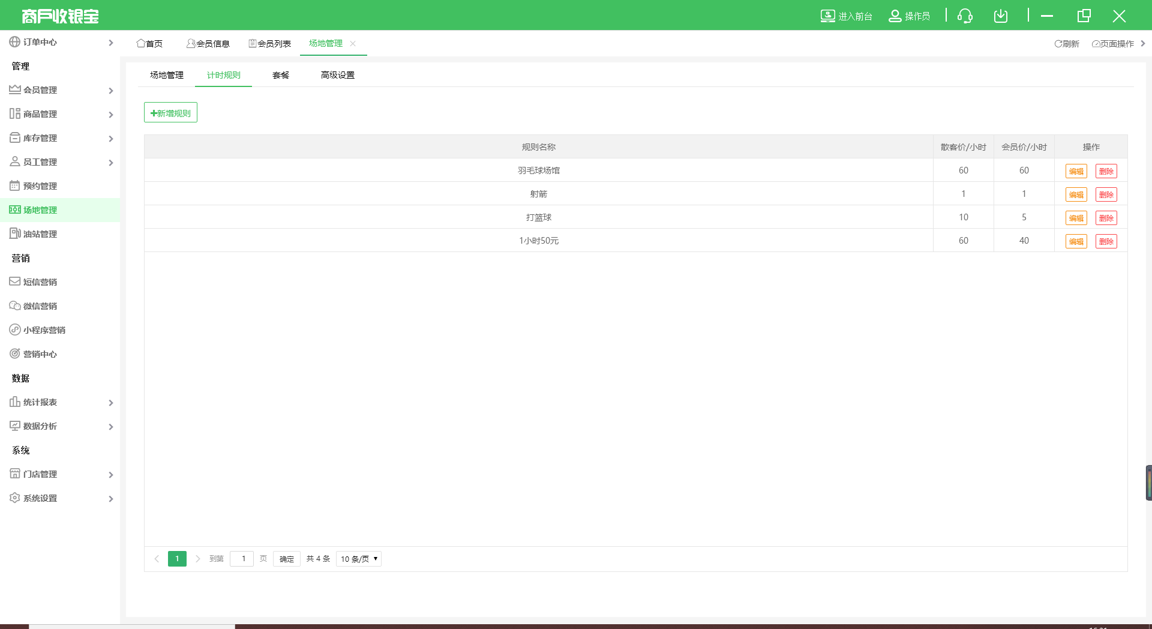Viewport: 1152px width, 629px height.
Task: Expand the 会员管理 sidebar menu
Action: tap(60, 90)
